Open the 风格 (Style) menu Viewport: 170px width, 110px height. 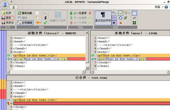[158, 7]
